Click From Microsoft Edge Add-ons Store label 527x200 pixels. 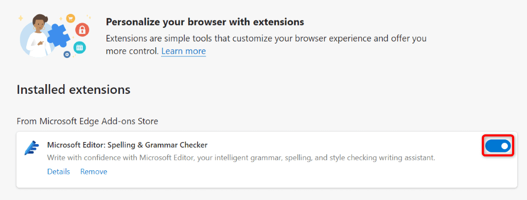(x=87, y=121)
